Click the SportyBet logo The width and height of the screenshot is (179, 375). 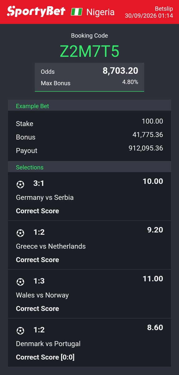[x=36, y=12]
